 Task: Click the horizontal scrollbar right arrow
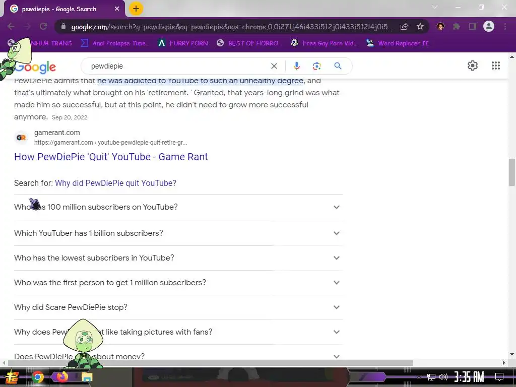click(x=504, y=363)
